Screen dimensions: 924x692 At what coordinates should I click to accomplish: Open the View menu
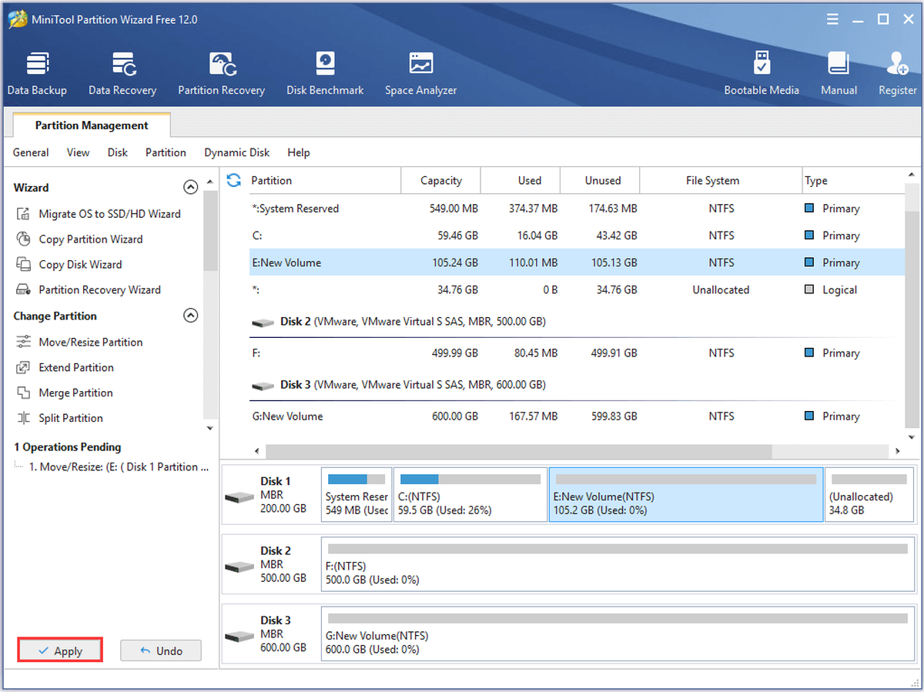pyautogui.click(x=78, y=152)
